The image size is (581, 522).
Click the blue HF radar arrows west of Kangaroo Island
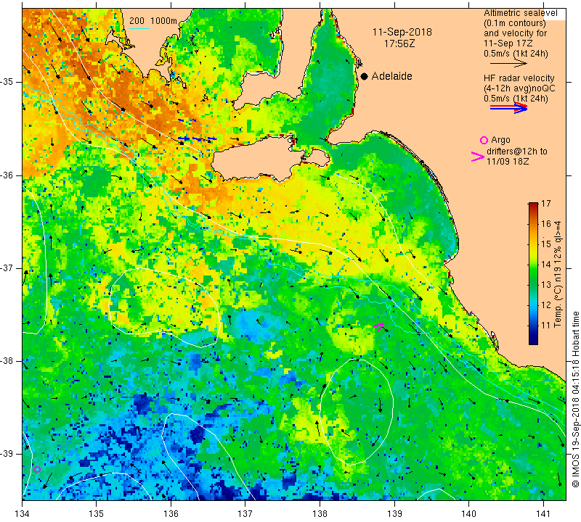click(x=196, y=139)
